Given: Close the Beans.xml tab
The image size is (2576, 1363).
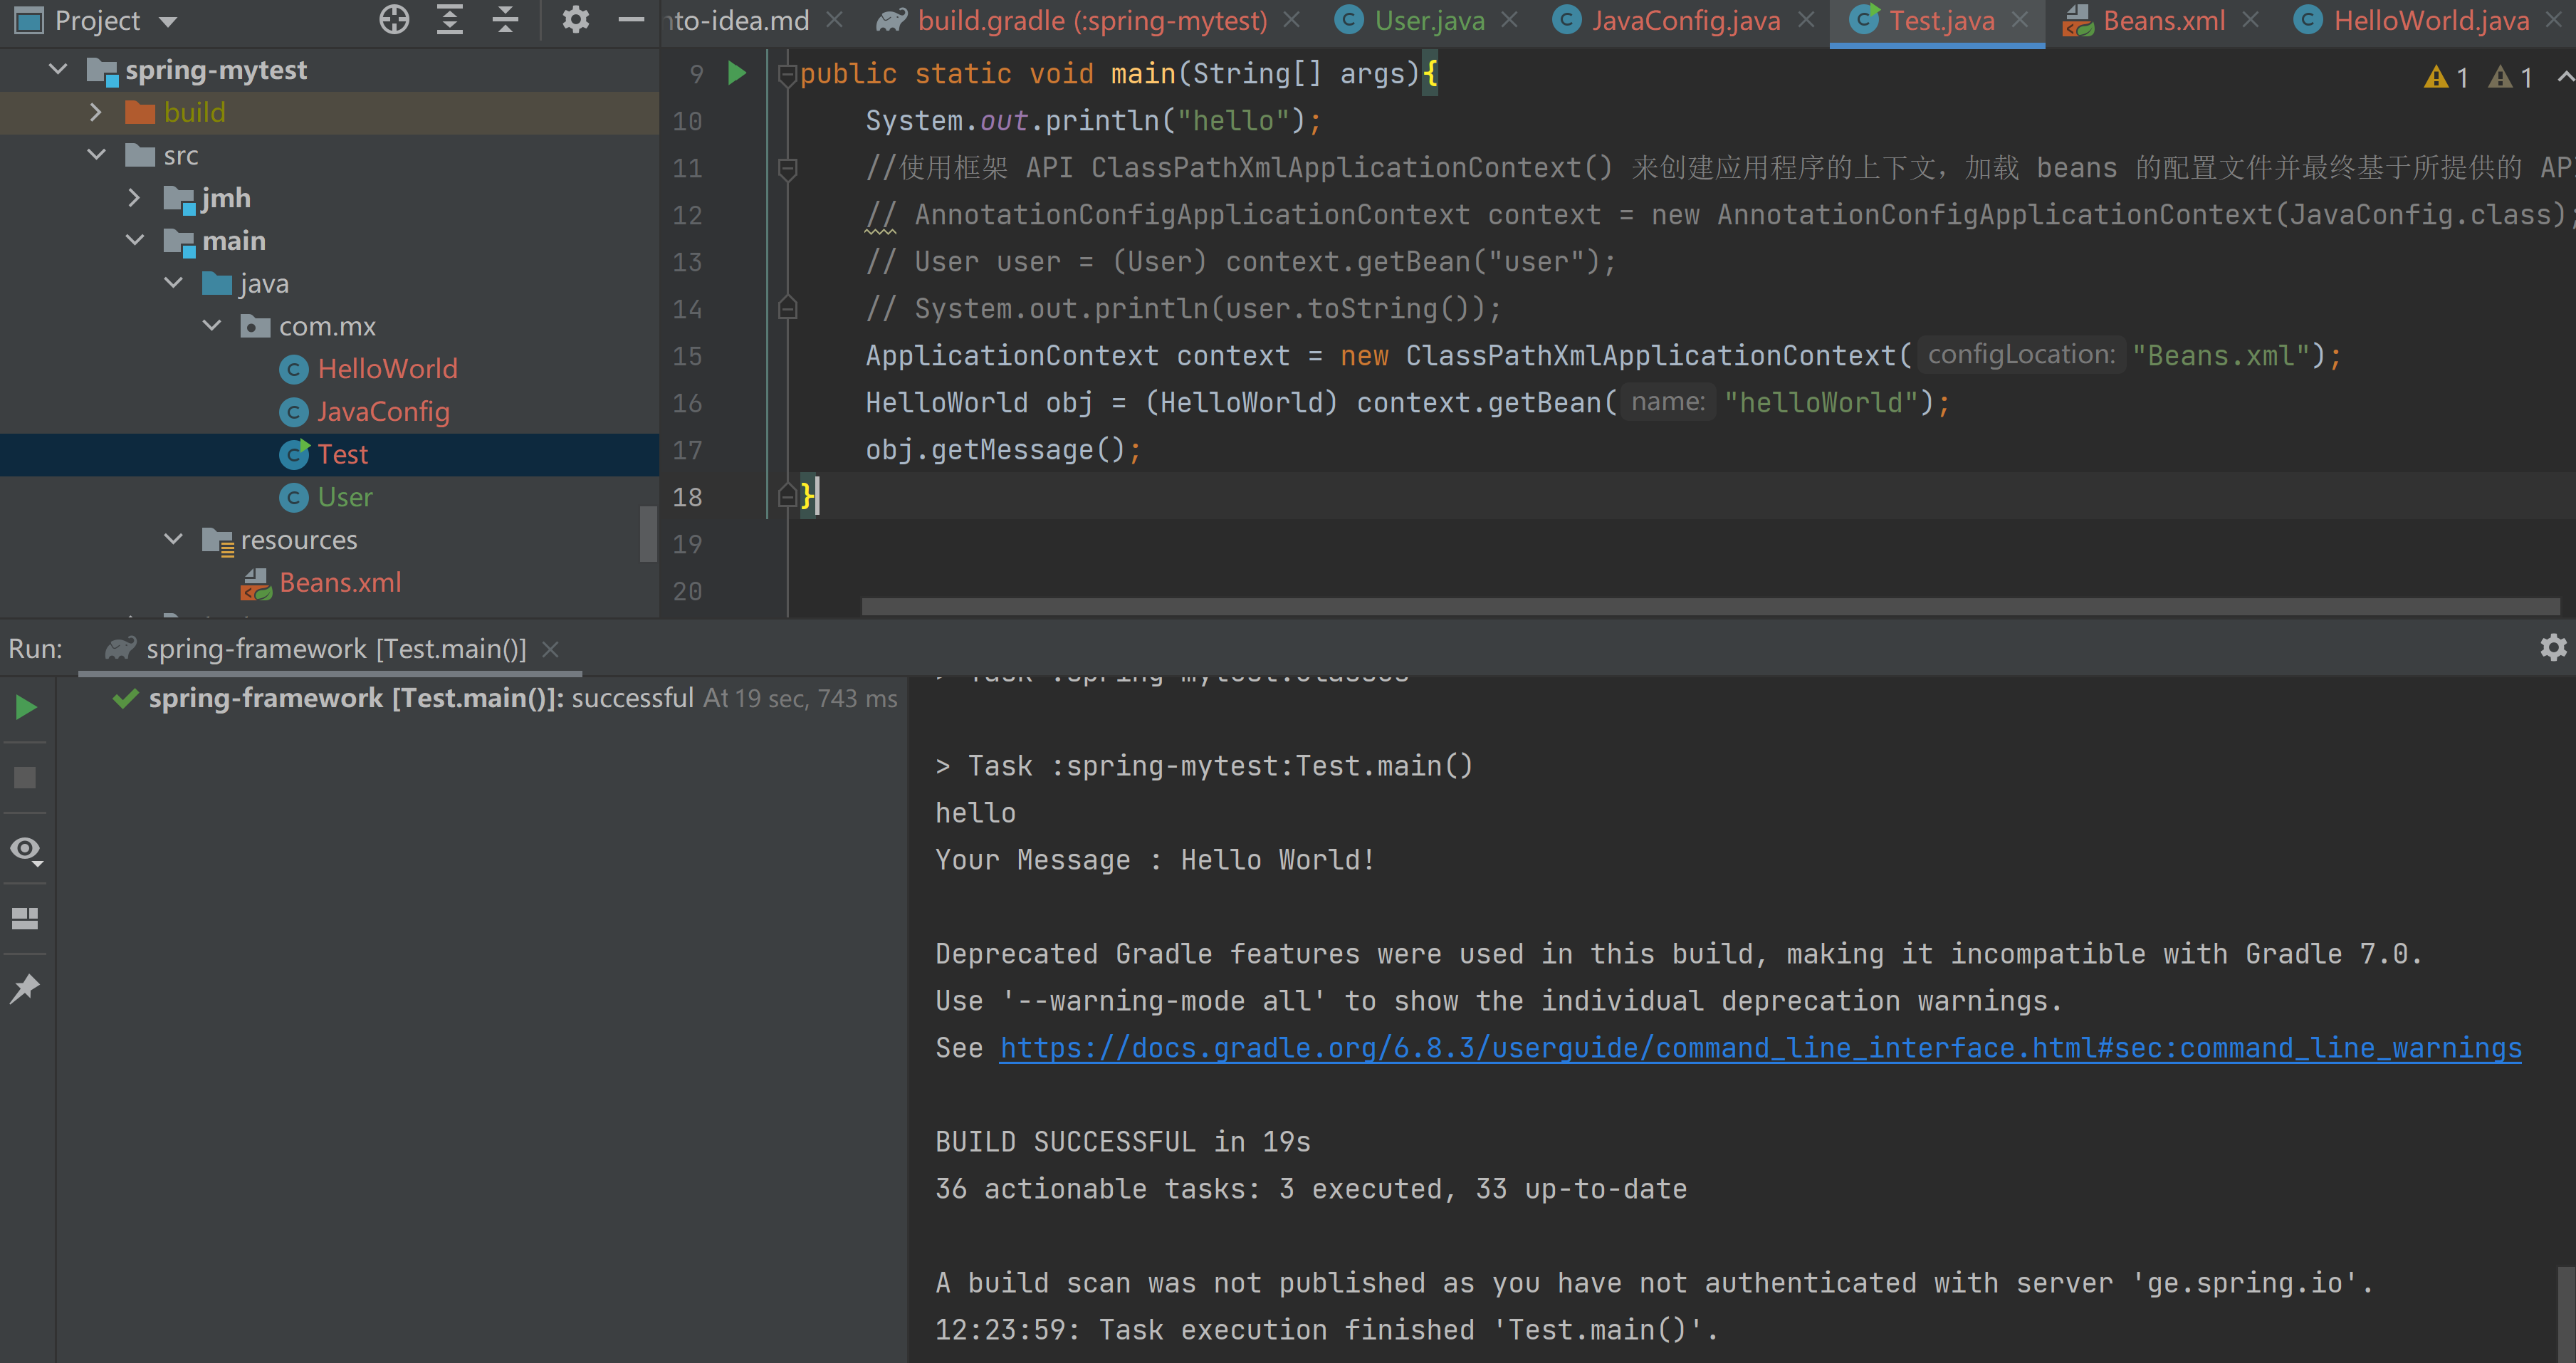Looking at the screenshot, I should tap(2250, 20).
